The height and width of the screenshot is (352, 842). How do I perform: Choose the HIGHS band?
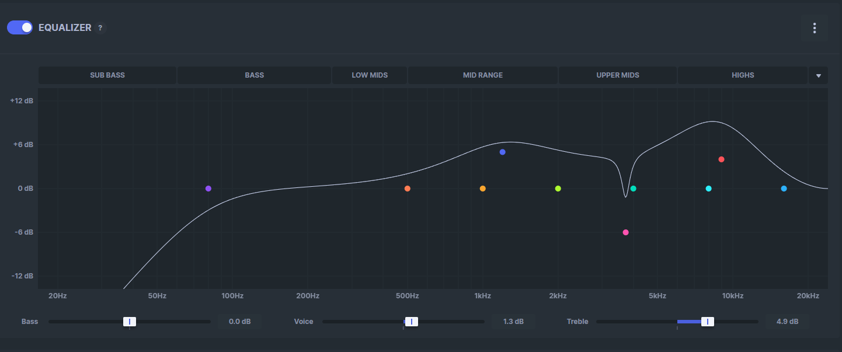point(742,75)
